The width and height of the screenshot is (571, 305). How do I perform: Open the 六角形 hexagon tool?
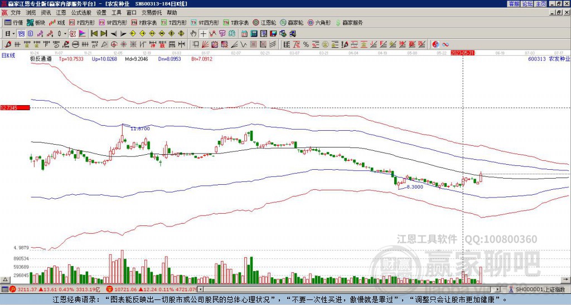[319, 22]
